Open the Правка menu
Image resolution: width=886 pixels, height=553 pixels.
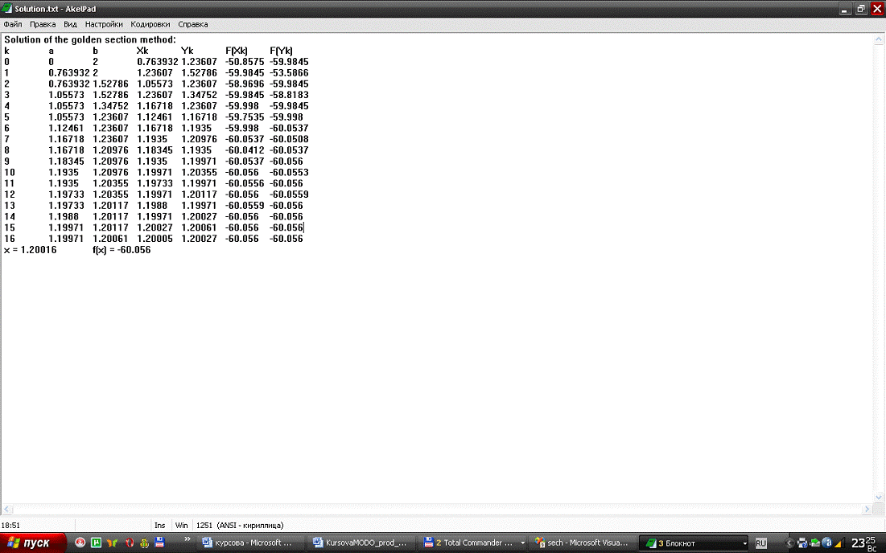point(43,24)
